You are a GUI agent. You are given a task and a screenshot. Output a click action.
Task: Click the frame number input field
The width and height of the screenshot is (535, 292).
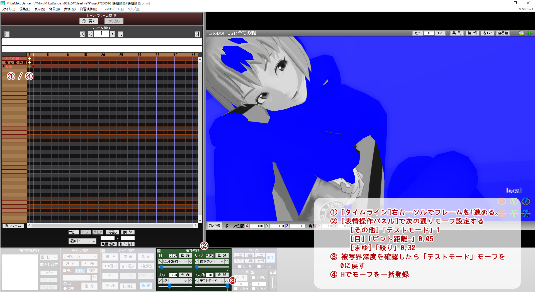[101, 33]
